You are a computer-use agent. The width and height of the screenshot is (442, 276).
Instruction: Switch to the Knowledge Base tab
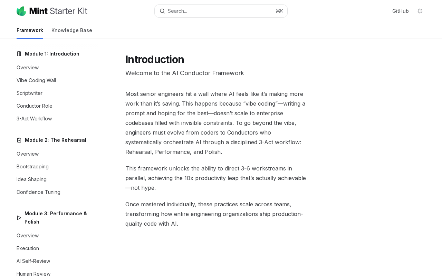(x=72, y=30)
